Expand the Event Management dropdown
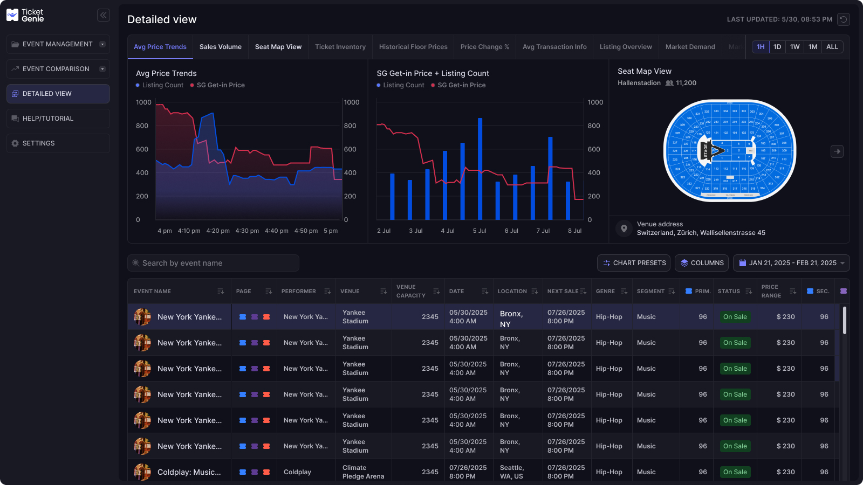The width and height of the screenshot is (863, 485). point(102,44)
